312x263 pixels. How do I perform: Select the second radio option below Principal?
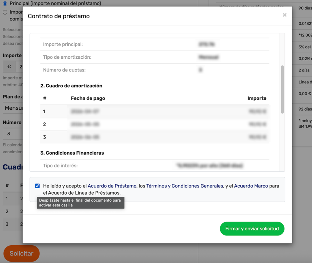[x=5, y=12]
